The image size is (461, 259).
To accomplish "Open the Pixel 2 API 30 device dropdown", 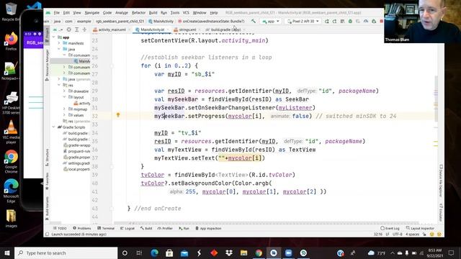I will click(303, 21).
